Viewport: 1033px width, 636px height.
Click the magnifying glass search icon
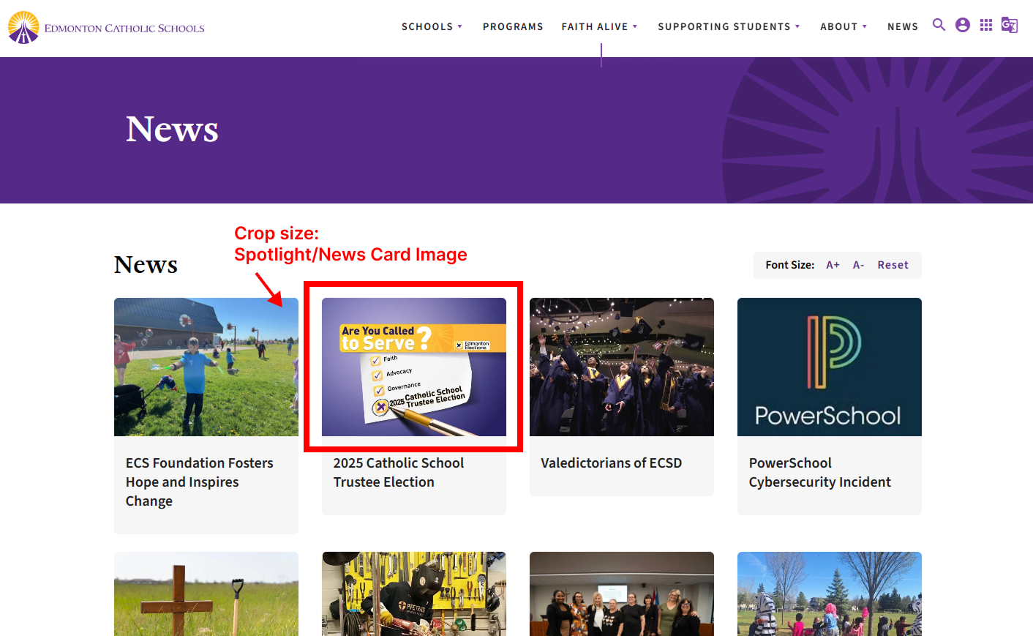coord(939,25)
